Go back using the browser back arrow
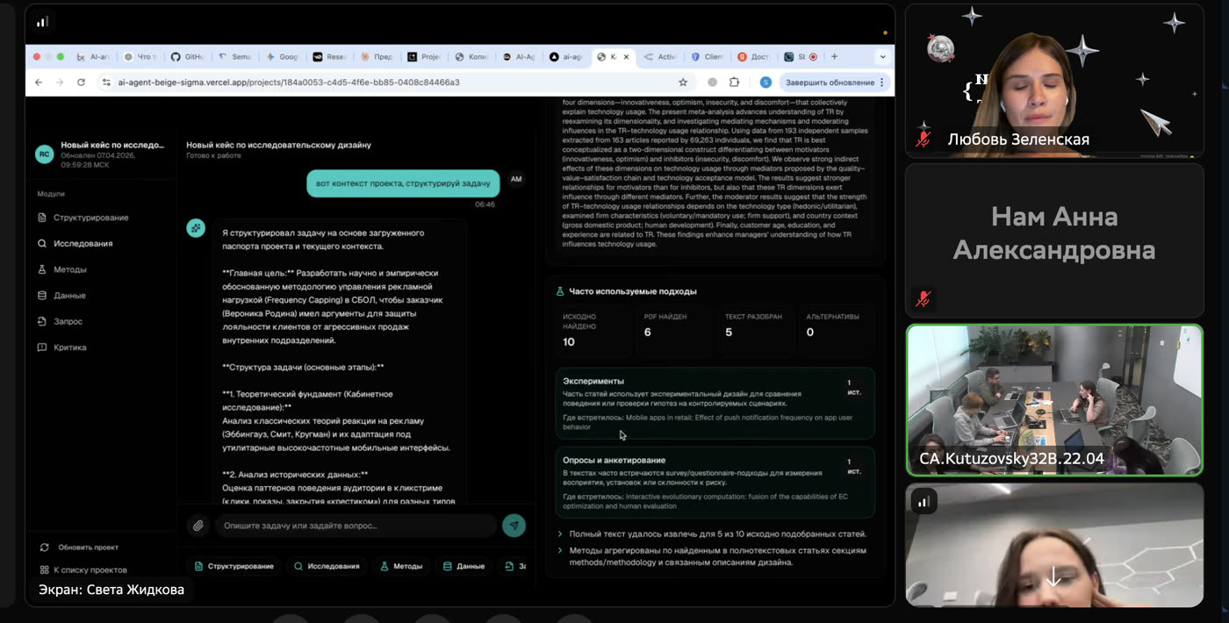1229x623 pixels. click(x=38, y=82)
